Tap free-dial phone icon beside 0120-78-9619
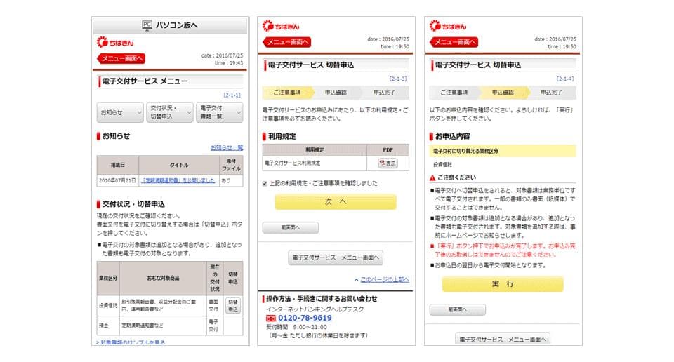674x362 pixels. 271,318
